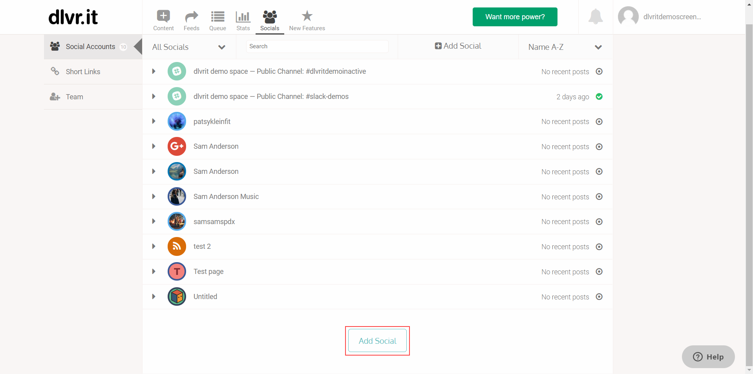Screen dimensions: 753x374
Task: Click the 'test 2' account name
Action: (202, 246)
